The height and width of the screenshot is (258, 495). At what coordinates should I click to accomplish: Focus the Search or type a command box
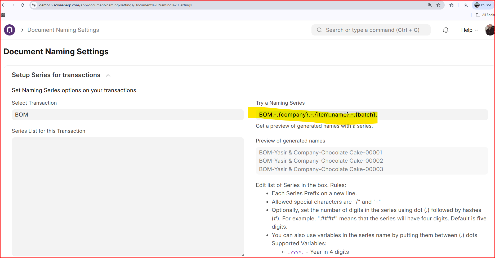371,30
